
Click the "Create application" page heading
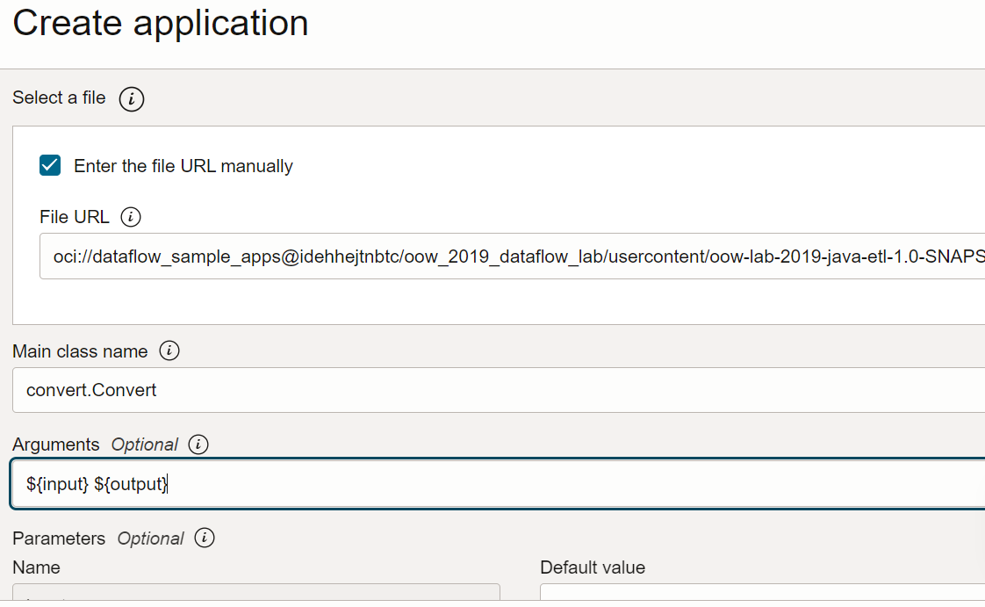pyautogui.click(x=160, y=24)
